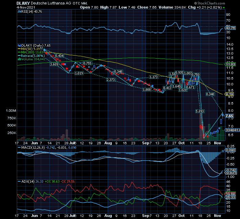This screenshot has width=240, height=219.
Task: Click the Volume 334.8K header value
Action: click(172, 7)
